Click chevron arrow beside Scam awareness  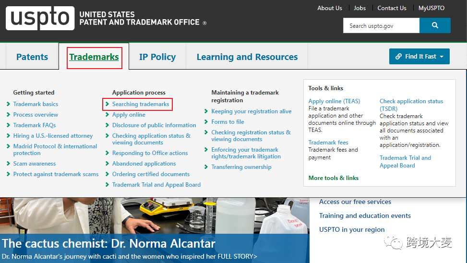point(8,164)
